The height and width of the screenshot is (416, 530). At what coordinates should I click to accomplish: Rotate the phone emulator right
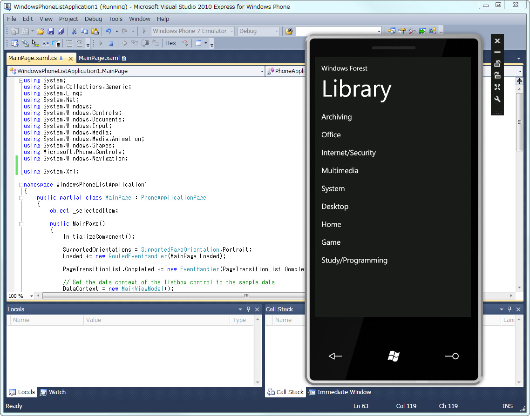pyautogui.click(x=497, y=75)
